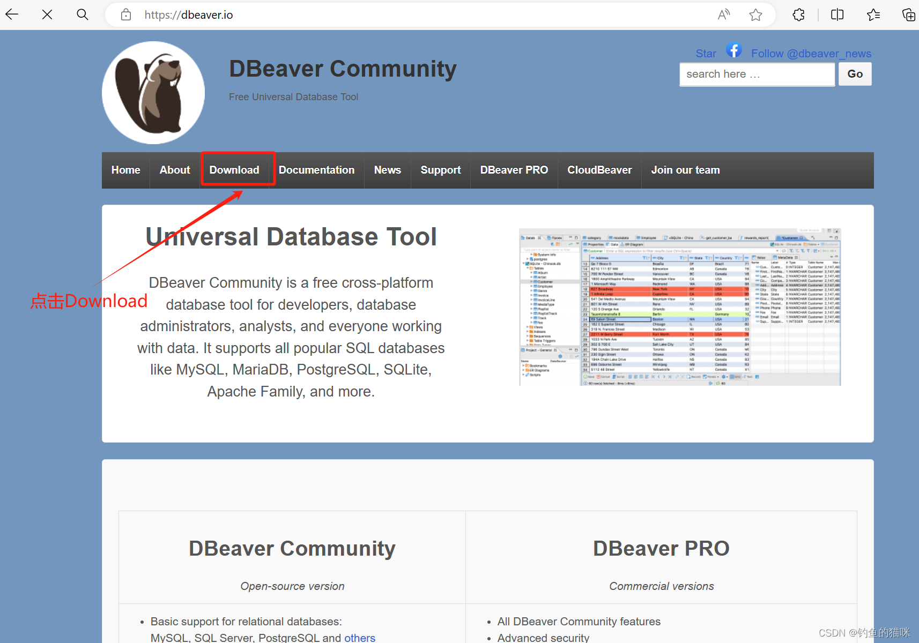Image resolution: width=919 pixels, height=643 pixels.
Task: Open the Support menu item
Action: (441, 170)
